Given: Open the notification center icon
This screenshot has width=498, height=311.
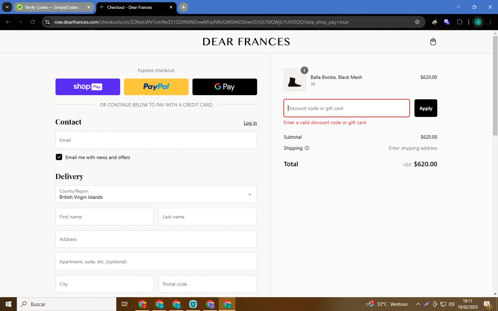Looking at the screenshot, I should pos(487,304).
